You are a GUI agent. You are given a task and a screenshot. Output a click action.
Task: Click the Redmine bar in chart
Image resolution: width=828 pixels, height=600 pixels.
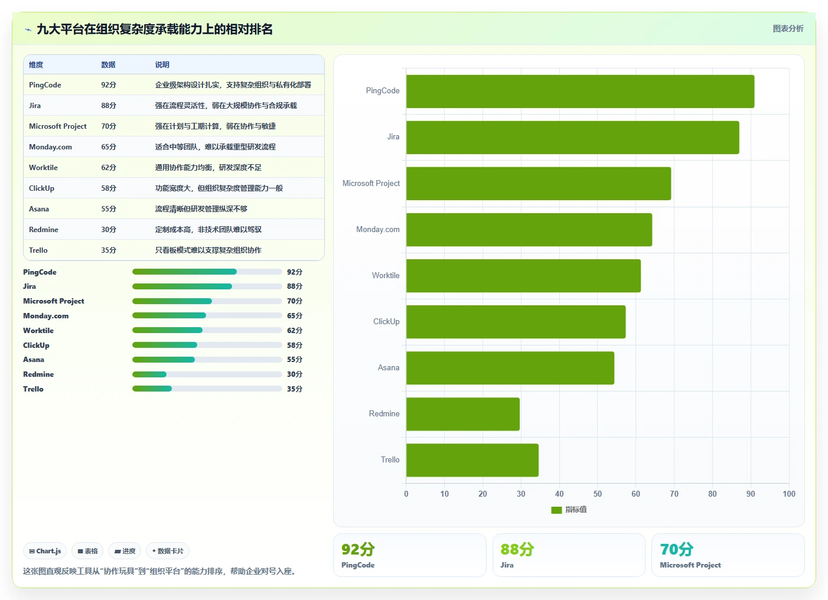click(x=463, y=414)
